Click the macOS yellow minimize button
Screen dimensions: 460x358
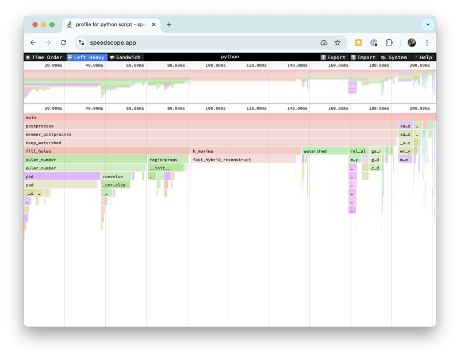coord(44,25)
